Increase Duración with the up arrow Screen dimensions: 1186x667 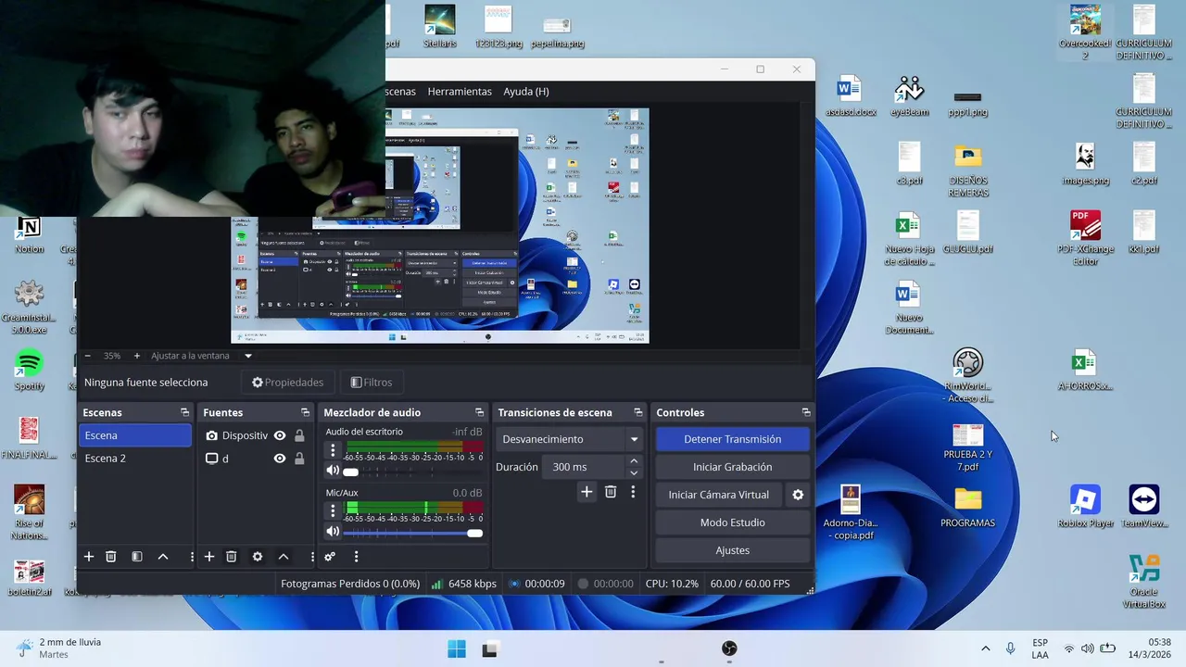pyautogui.click(x=634, y=461)
